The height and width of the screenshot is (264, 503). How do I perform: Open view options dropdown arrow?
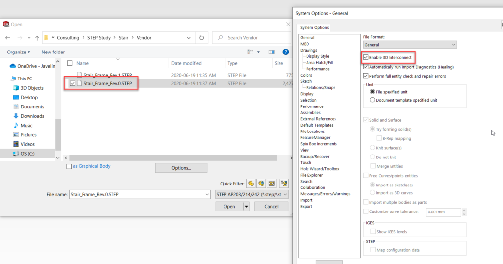(258, 52)
